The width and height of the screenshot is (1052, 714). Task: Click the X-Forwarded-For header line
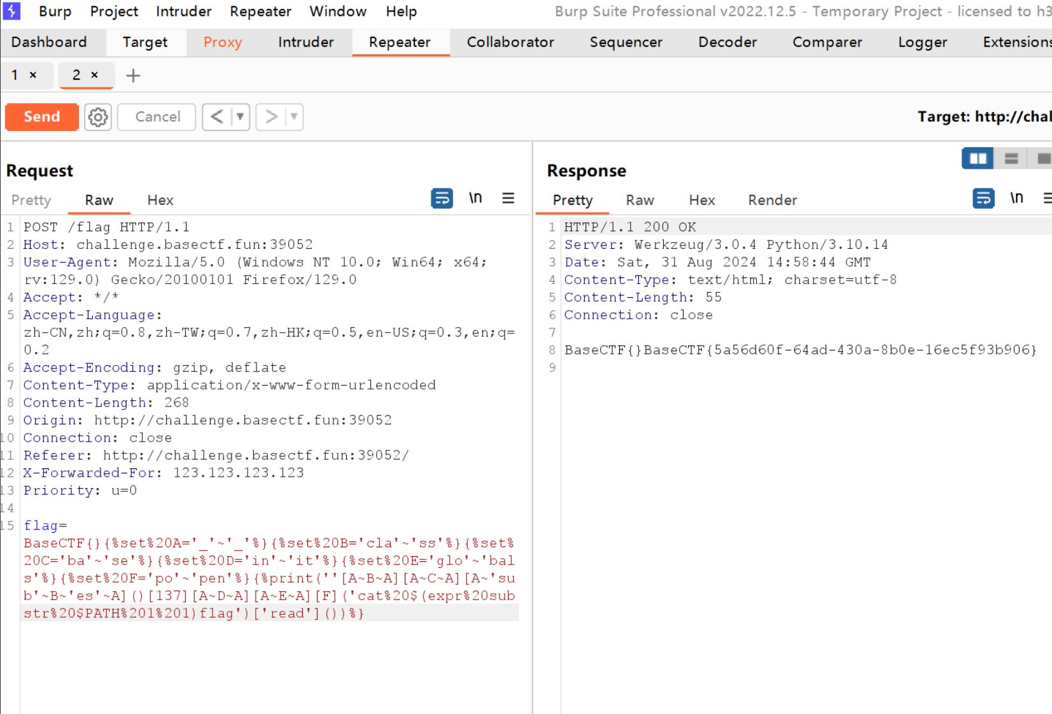coord(164,473)
